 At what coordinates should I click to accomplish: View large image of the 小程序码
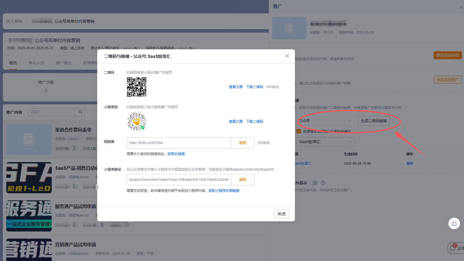point(236,122)
